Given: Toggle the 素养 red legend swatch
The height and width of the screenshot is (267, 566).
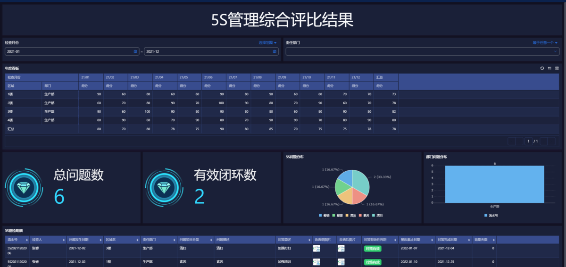Looking at the screenshot, I should [360, 216].
